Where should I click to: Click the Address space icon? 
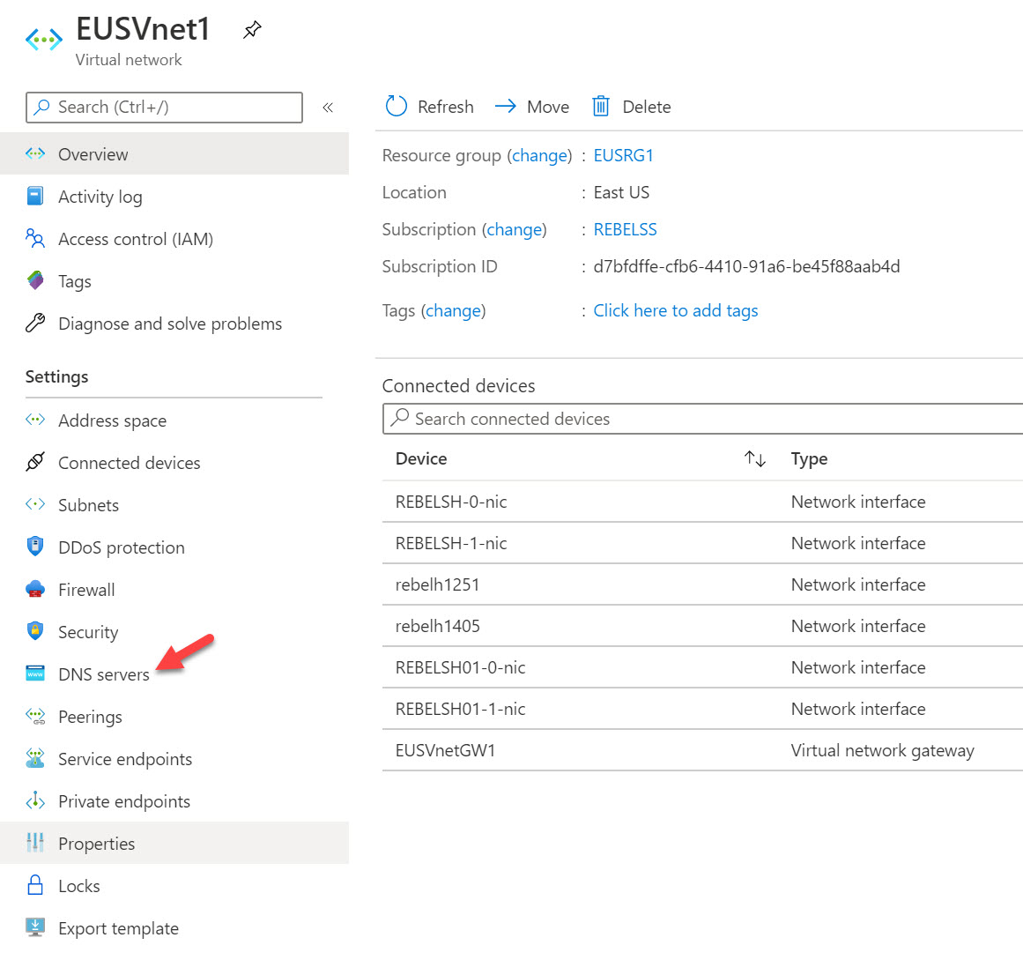coord(35,420)
